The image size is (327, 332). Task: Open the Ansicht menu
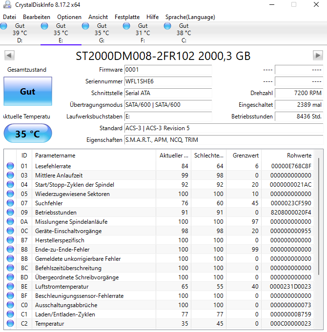(x=98, y=17)
